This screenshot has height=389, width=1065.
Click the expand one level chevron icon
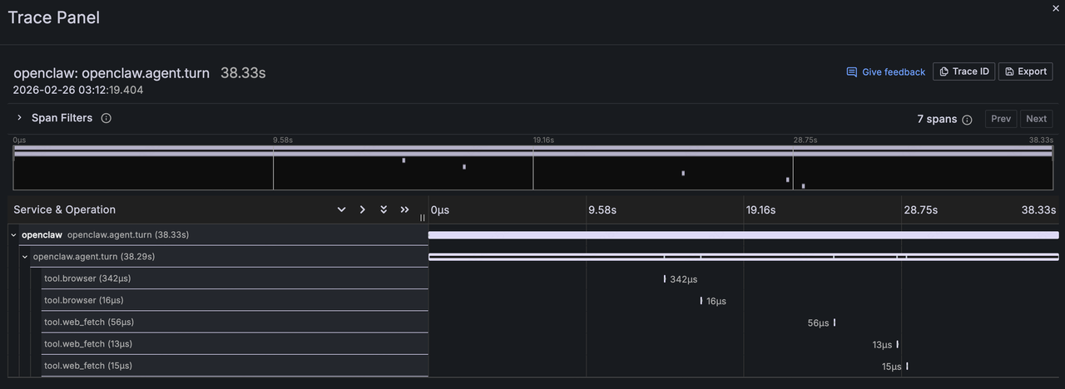[x=341, y=209]
